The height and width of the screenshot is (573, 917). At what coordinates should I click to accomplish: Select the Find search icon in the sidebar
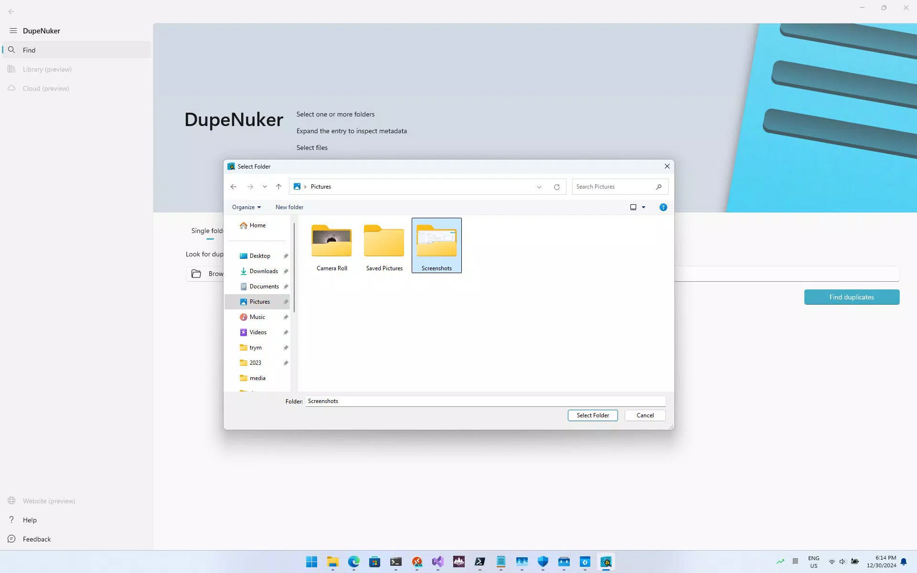coord(11,50)
